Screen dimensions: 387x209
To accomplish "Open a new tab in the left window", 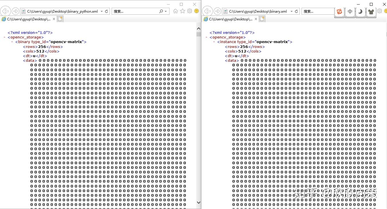I will tap(60, 19).
